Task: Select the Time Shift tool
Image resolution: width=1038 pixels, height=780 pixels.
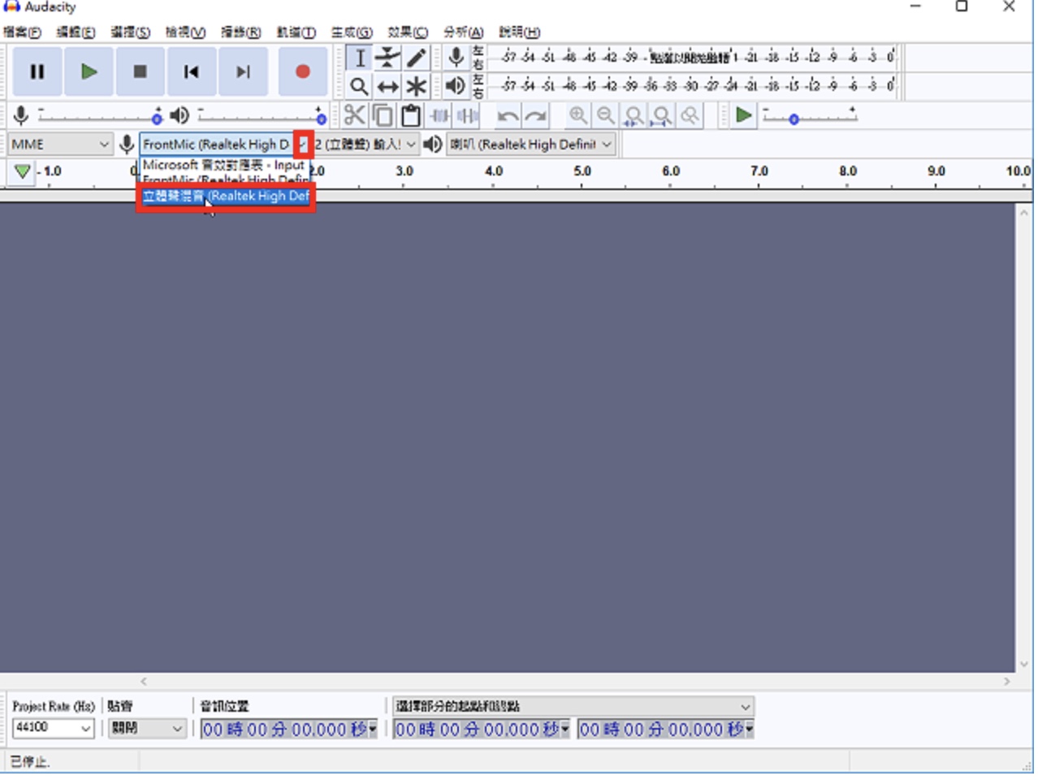Action: point(388,86)
